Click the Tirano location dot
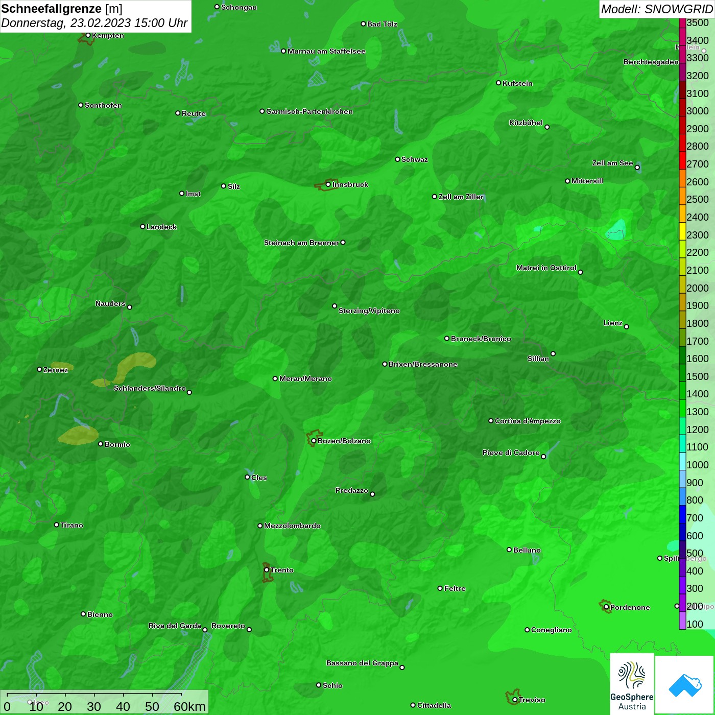The image size is (715, 715). 57,525
